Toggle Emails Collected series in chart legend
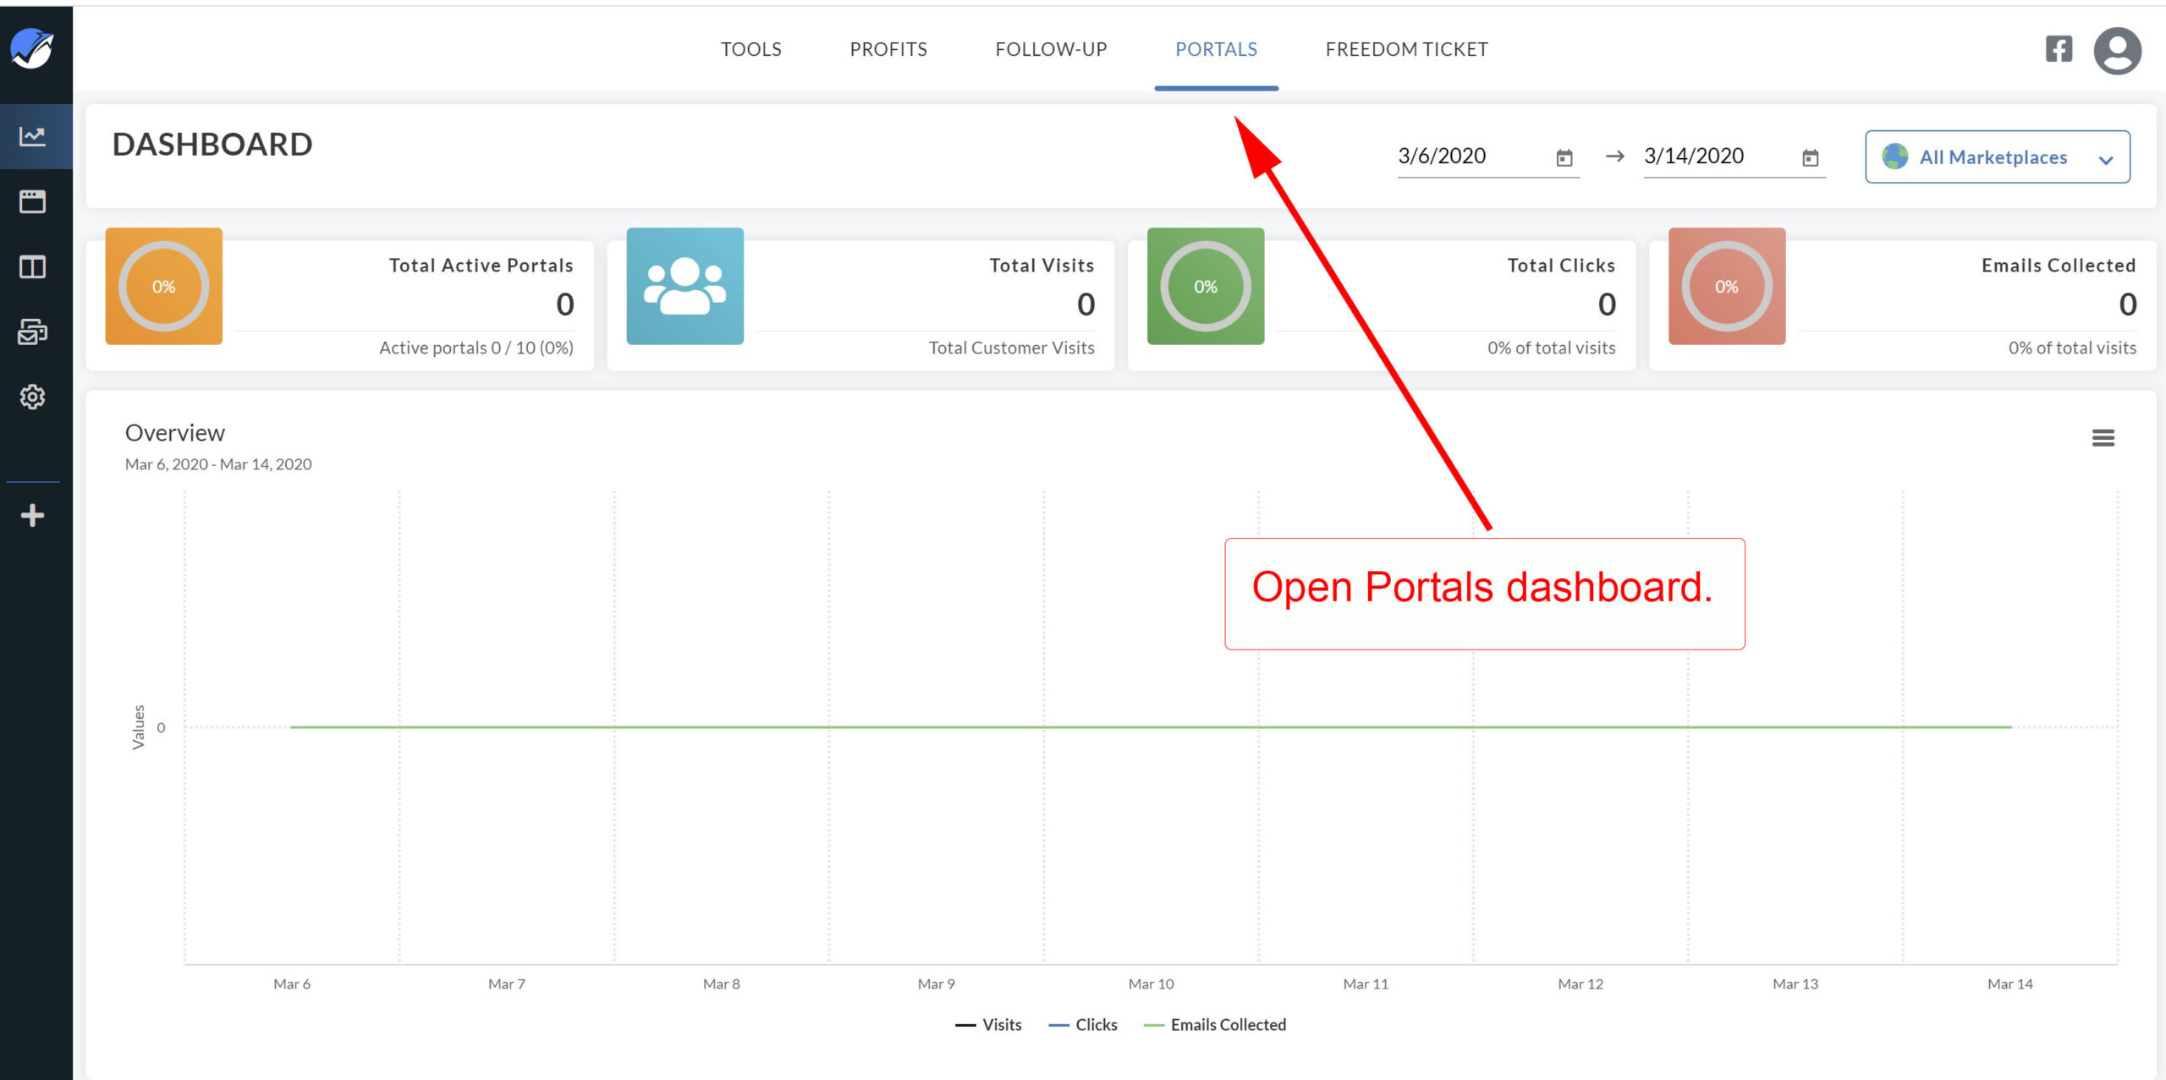Screen dimensions: 2166x1080 click(1216, 1024)
